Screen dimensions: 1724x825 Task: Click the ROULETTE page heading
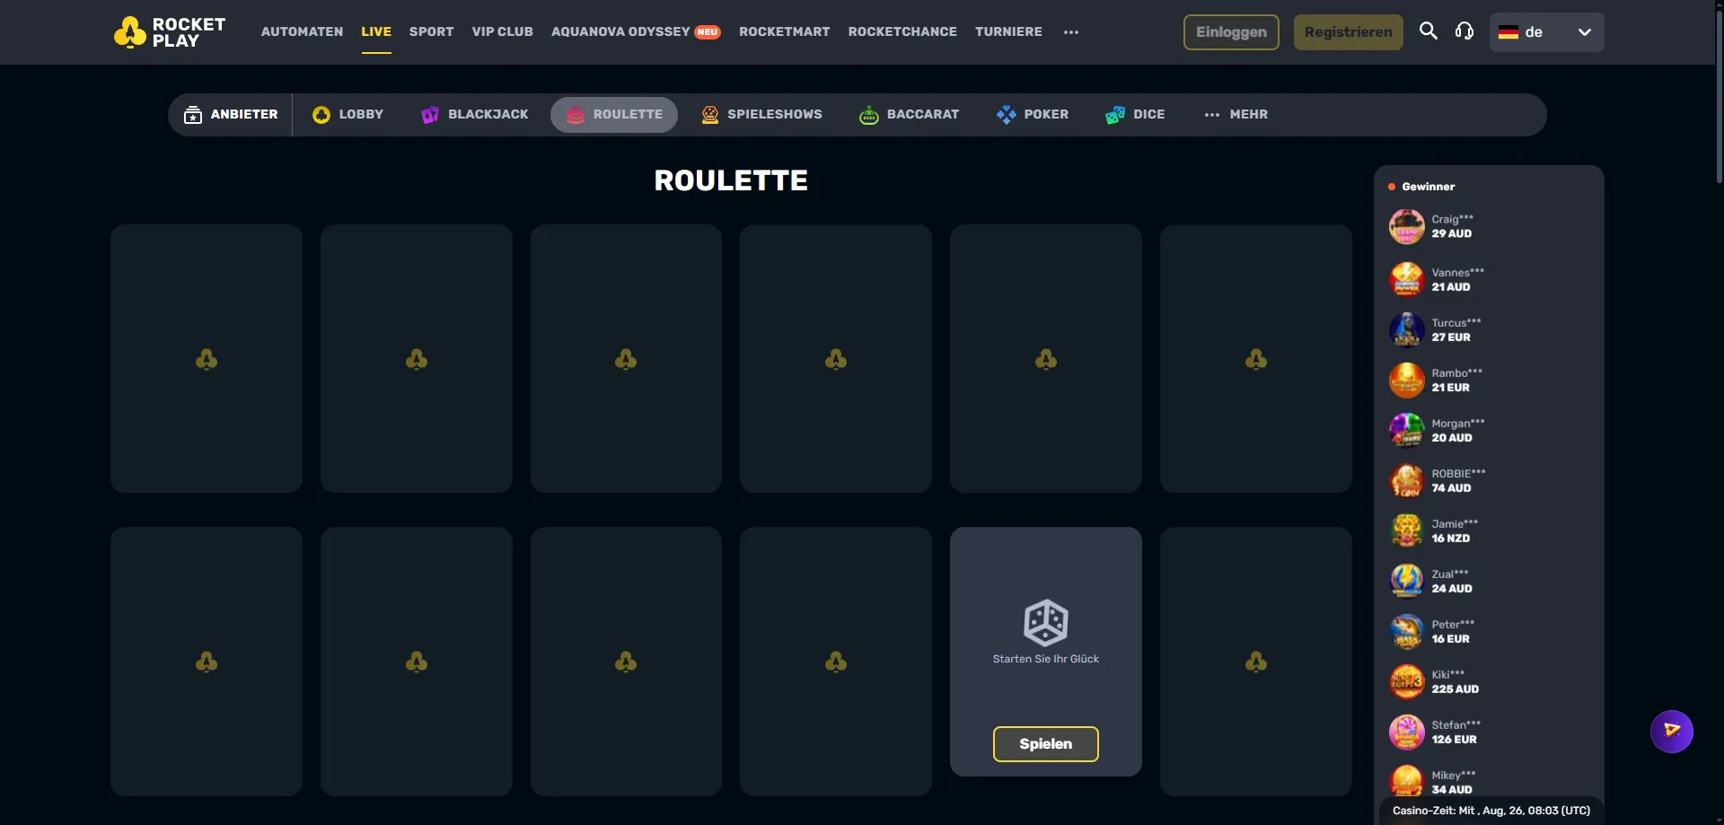(x=731, y=180)
